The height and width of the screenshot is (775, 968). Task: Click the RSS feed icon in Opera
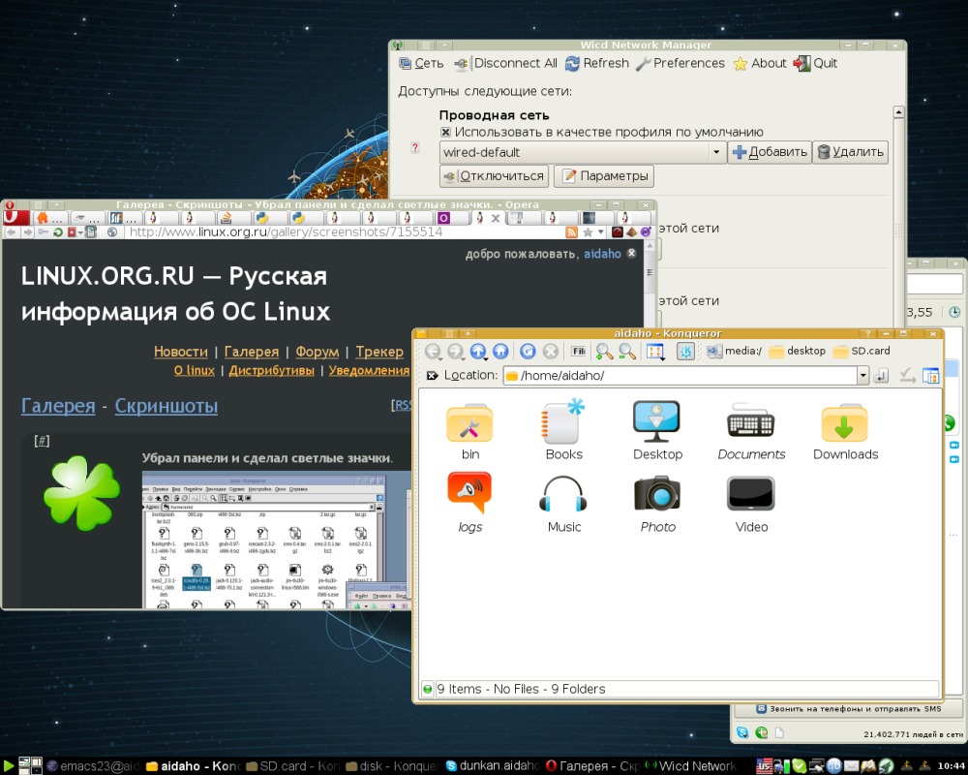[572, 232]
